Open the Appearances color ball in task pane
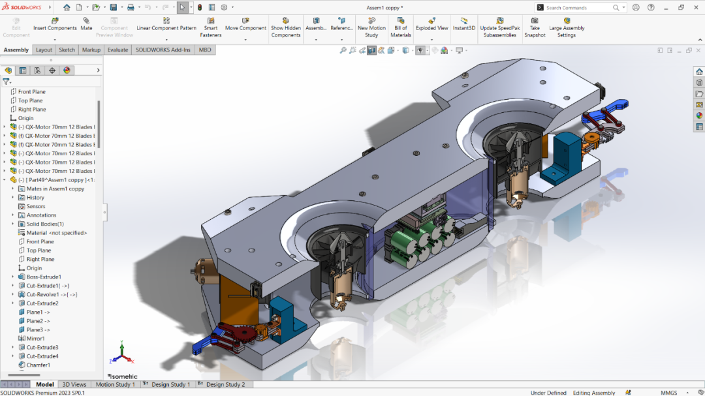Screen dimensions: 705x396 pos(699,115)
